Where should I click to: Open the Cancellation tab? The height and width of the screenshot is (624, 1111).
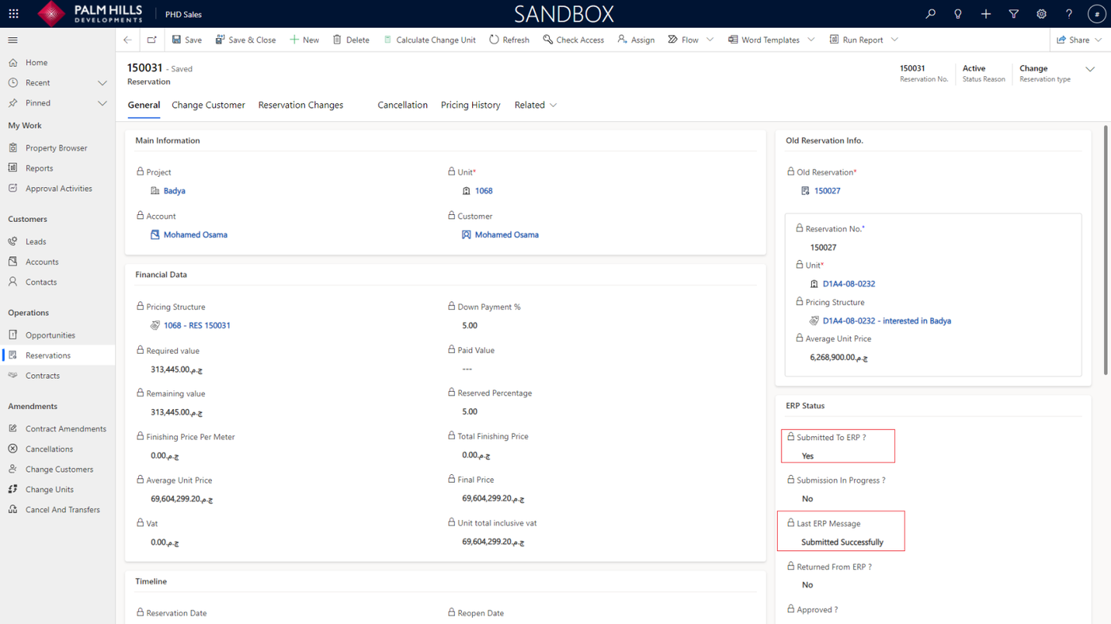coord(402,105)
